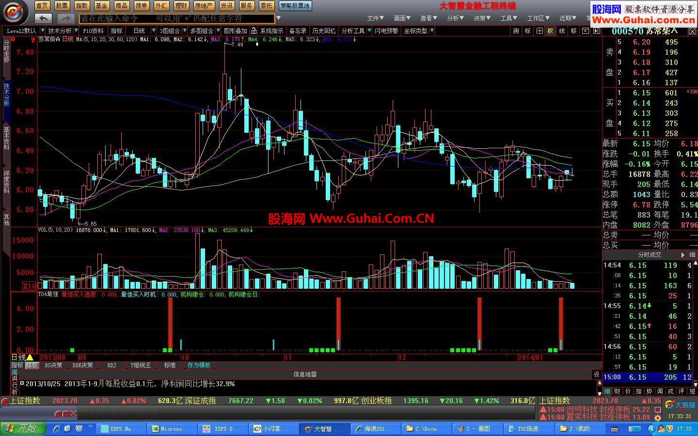Click the lock icon beside 图形叠加
Image resolution: width=698 pixels, height=436 pixels.
[254, 31]
